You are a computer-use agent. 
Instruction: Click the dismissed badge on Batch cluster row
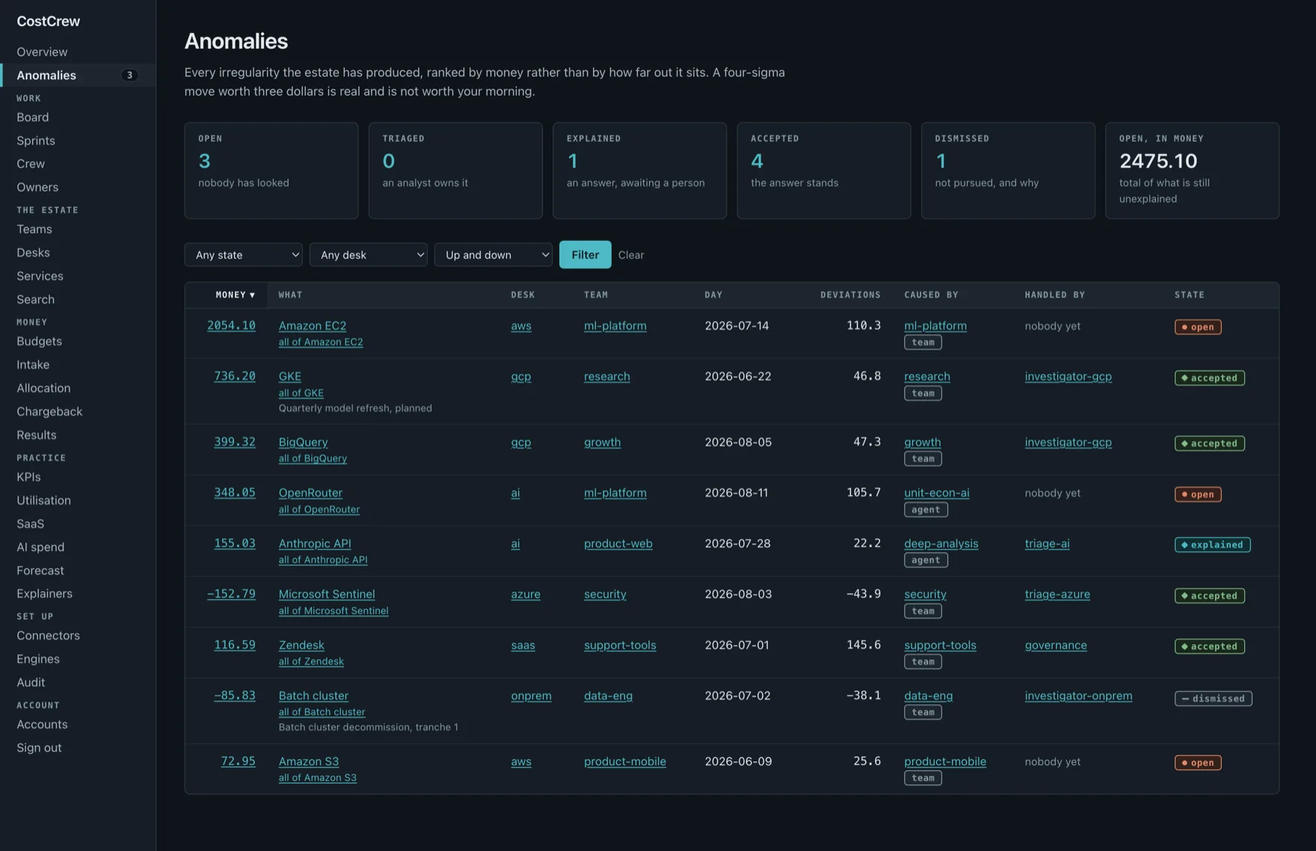tap(1213, 698)
